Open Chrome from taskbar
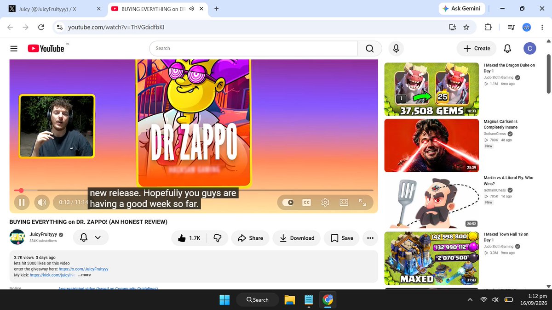This screenshot has width=552, height=310. (328, 300)
